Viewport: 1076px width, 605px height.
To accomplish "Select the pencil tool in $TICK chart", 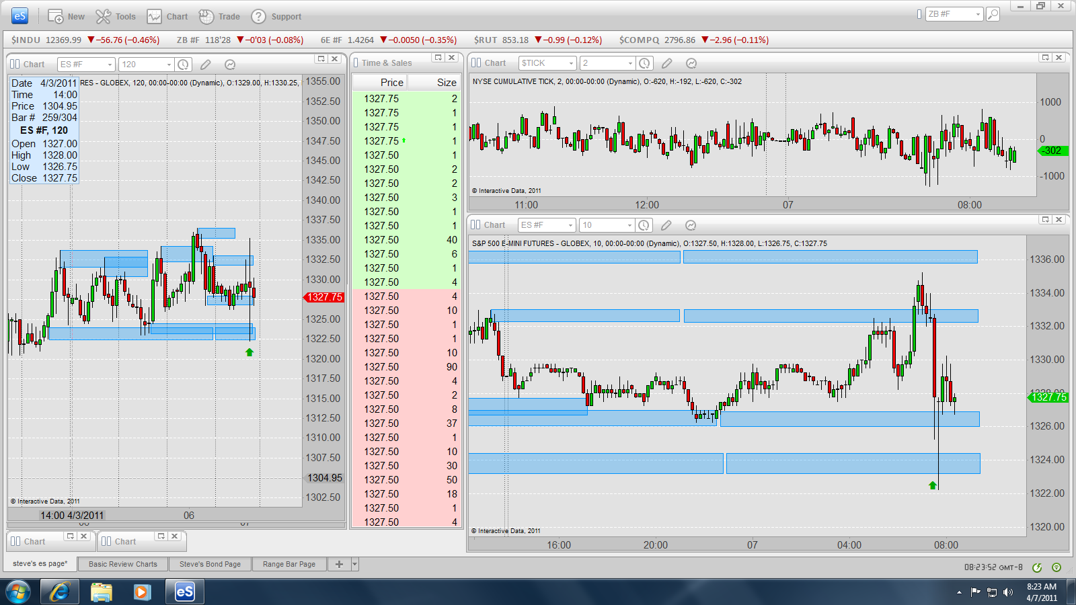I will coord(667,63).
